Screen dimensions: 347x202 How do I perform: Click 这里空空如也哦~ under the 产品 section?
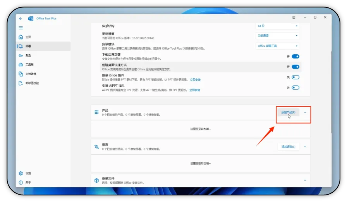click(x=201, y=129)
